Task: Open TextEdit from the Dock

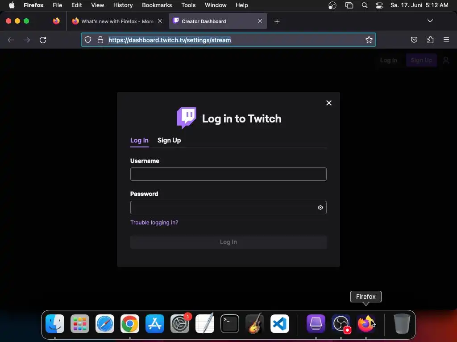Action: coord(205,324)
